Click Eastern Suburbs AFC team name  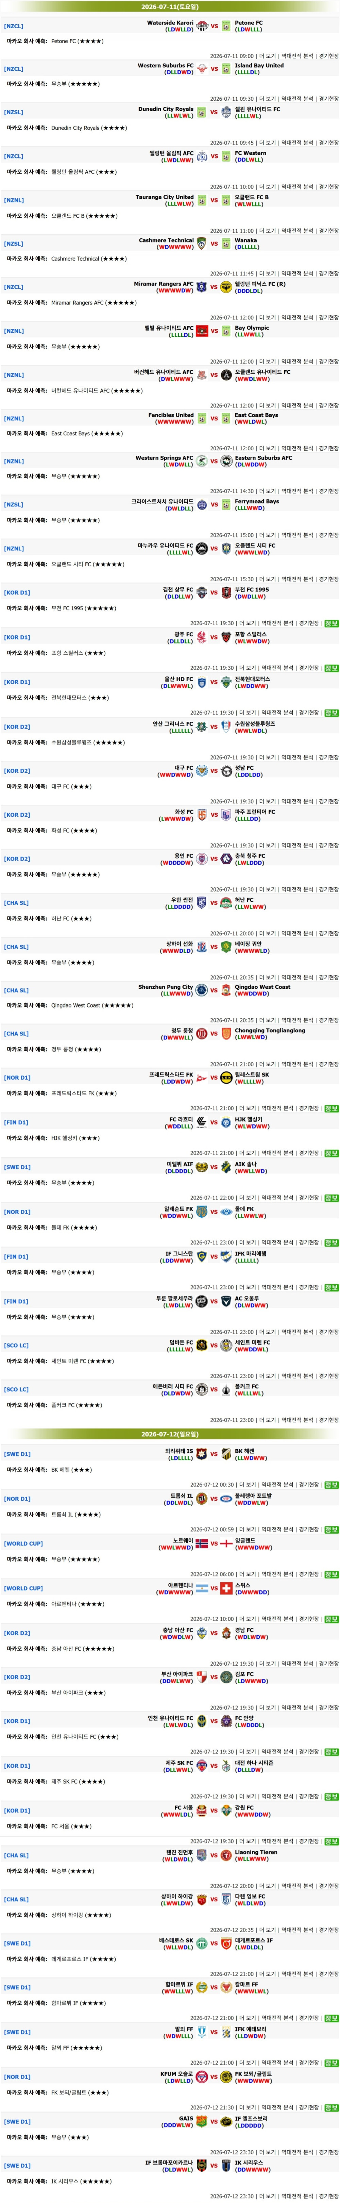click(263, 457)
